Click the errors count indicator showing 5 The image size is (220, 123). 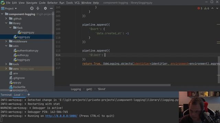(x=200, y=8)
